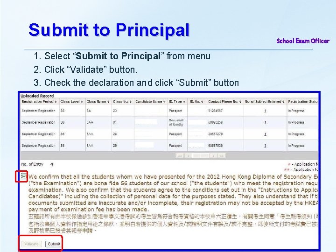Click phone number 60587539
The width and height of the screenshot is (336, 252).
point(215,146)
